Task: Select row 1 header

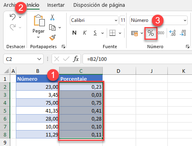Action: pyautogui.click(x=5, y=79)
